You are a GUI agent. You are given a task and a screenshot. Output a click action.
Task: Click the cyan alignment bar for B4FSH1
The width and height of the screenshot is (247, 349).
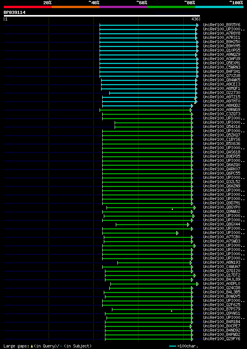(148, 72)
